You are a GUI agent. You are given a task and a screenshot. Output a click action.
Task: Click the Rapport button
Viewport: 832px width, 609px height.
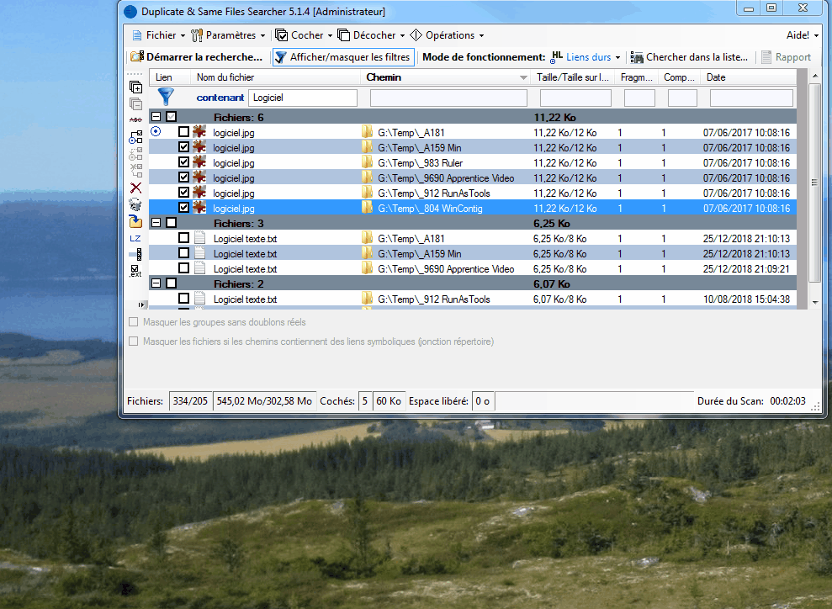787,56
